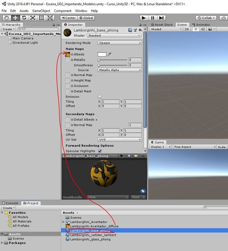Switch to the Asset Store tab

pyautogui.click(x=162, y=25)
